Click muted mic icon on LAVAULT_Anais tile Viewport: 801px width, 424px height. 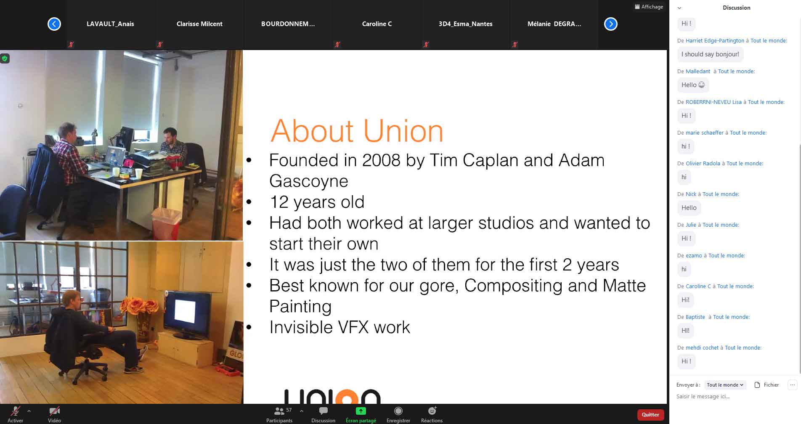tap(71, 44)
